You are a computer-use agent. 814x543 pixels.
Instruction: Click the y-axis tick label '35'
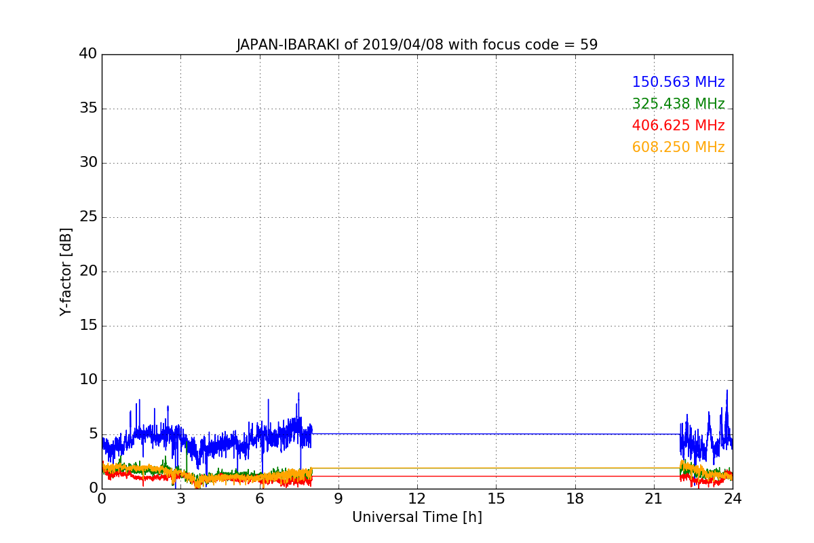(x=88, y=108)
